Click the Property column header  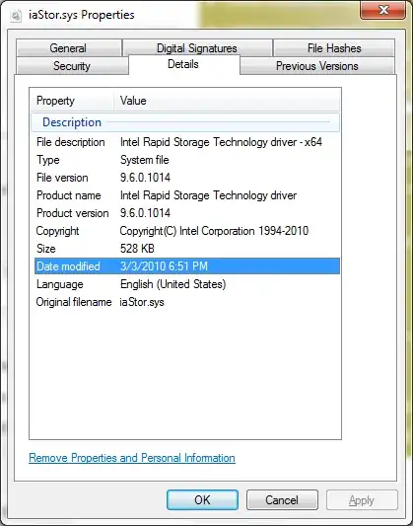[x=72, y=101]
